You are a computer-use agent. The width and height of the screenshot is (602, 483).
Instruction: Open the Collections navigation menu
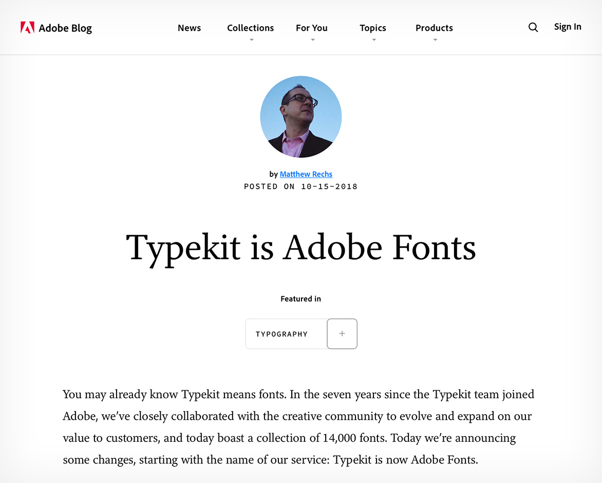250,28
